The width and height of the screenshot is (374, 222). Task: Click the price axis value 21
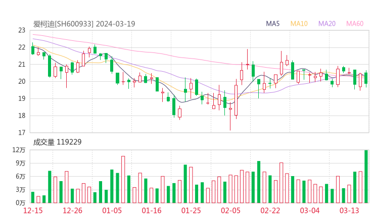point(22,64)
